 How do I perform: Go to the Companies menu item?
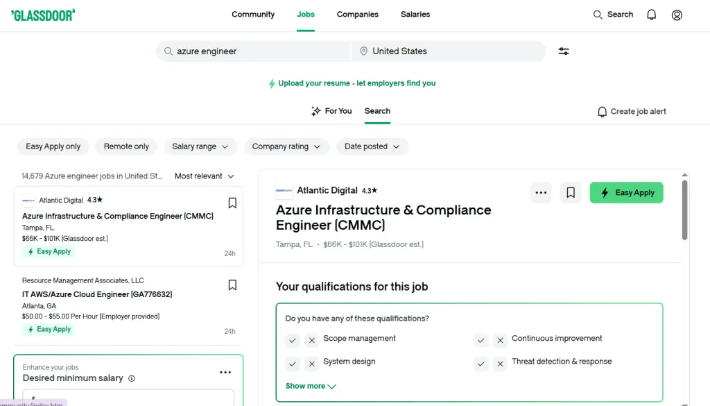point(357,15)
